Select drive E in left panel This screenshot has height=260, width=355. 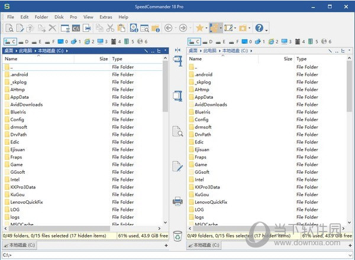37,41
